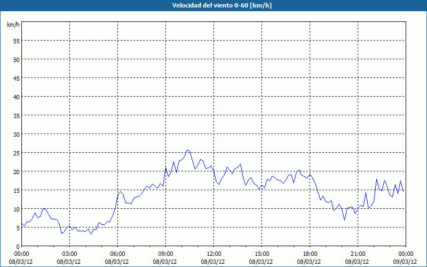Click the 'km/h' axis unit label
Screen dimensions: 427x267
[13, 25]
